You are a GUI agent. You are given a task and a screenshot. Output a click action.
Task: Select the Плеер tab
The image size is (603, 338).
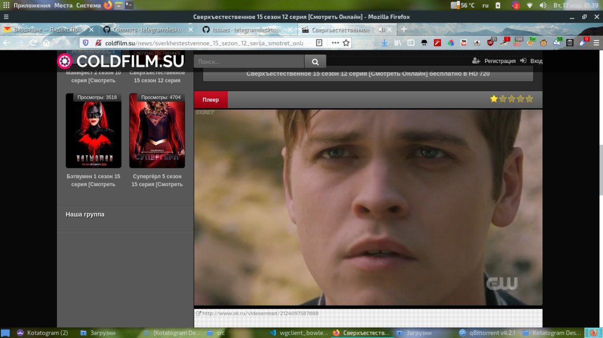pyautogui.click(x=211, y=100)
